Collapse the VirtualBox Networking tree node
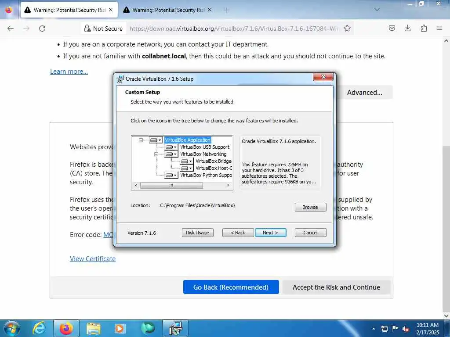The image size is (450, 337). coord(156,154)
